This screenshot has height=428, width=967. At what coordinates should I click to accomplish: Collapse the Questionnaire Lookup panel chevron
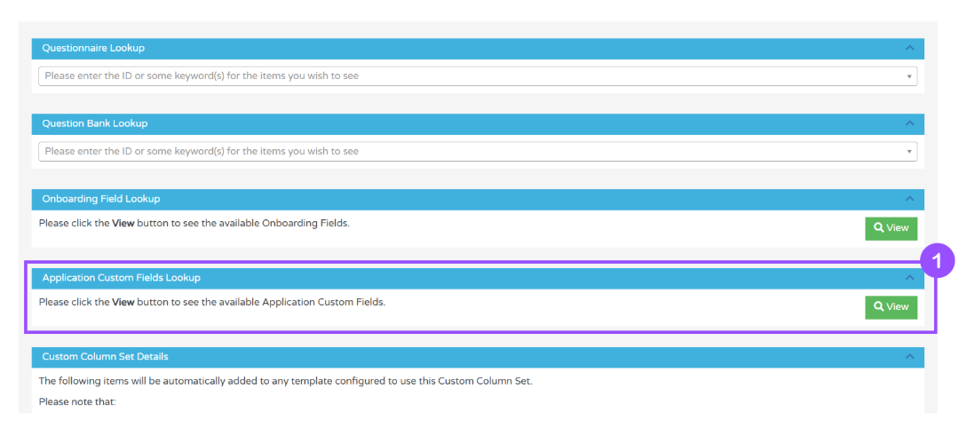point(908,48)
